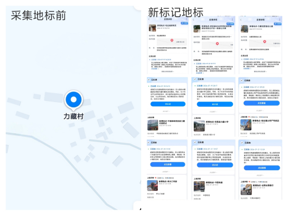Click red map marker in top-middle feedback card
Image resolution: width=288 pixels, height=216 pixels.
point(217,44)
